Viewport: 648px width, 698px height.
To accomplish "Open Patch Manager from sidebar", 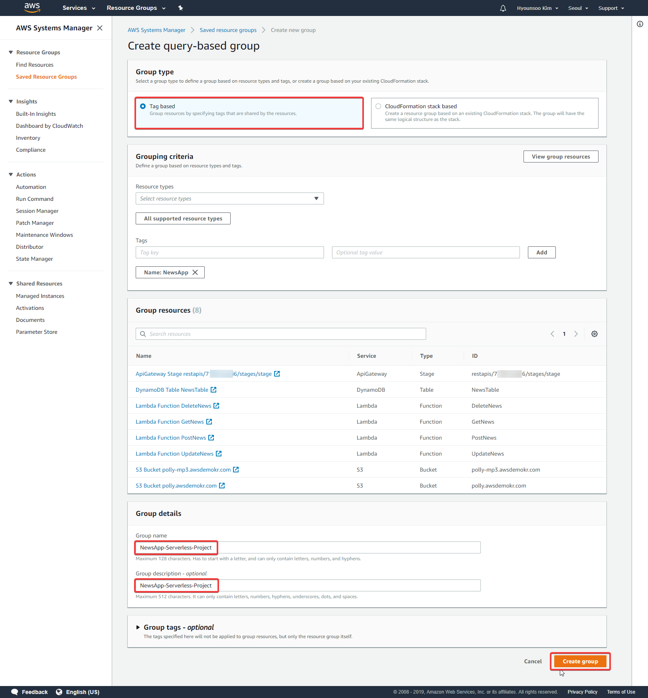I will tap(35, 223).
